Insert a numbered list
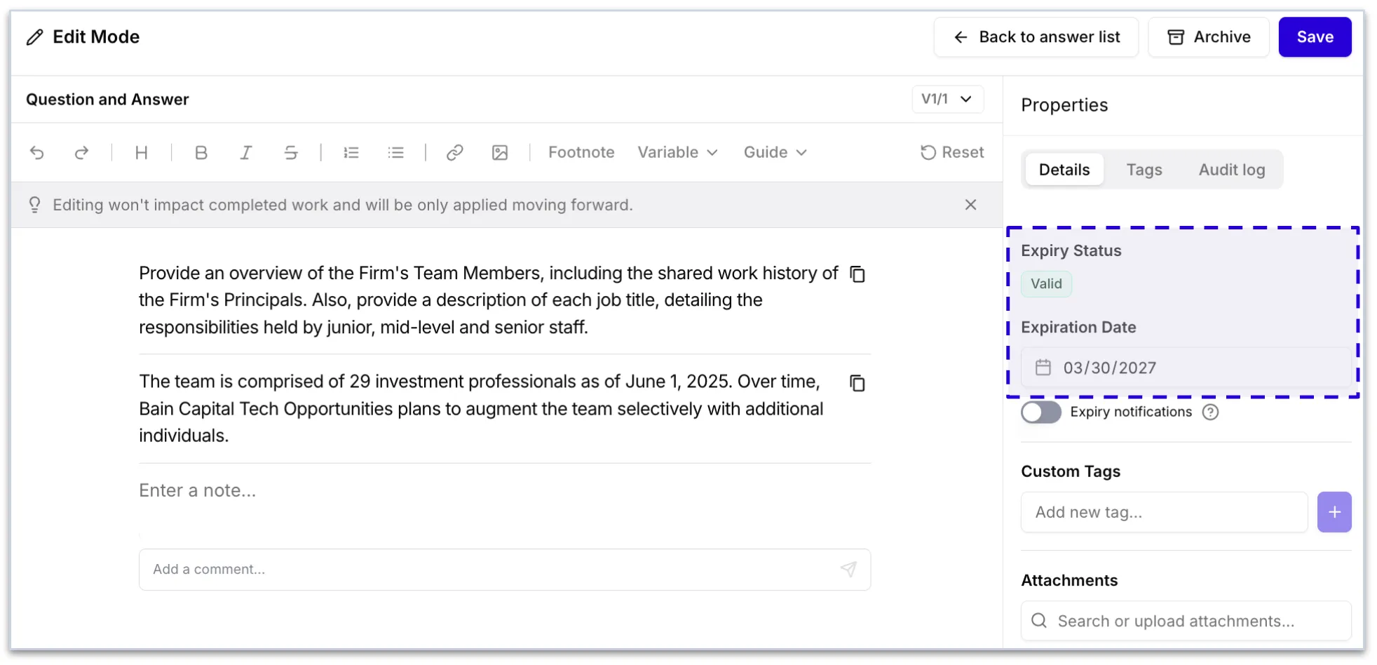The width and height of the screenshot is (1377, 665). (x=351, y=152)
